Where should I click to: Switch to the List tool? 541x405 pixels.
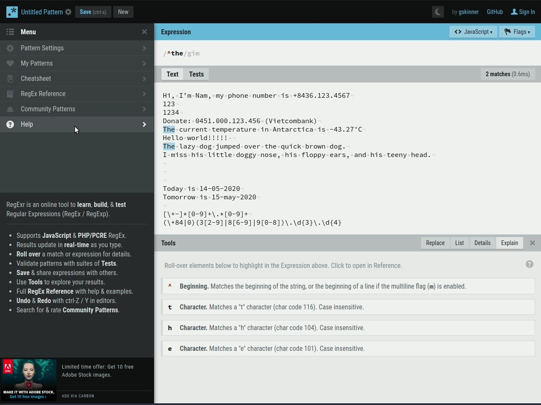pos(459,243)
